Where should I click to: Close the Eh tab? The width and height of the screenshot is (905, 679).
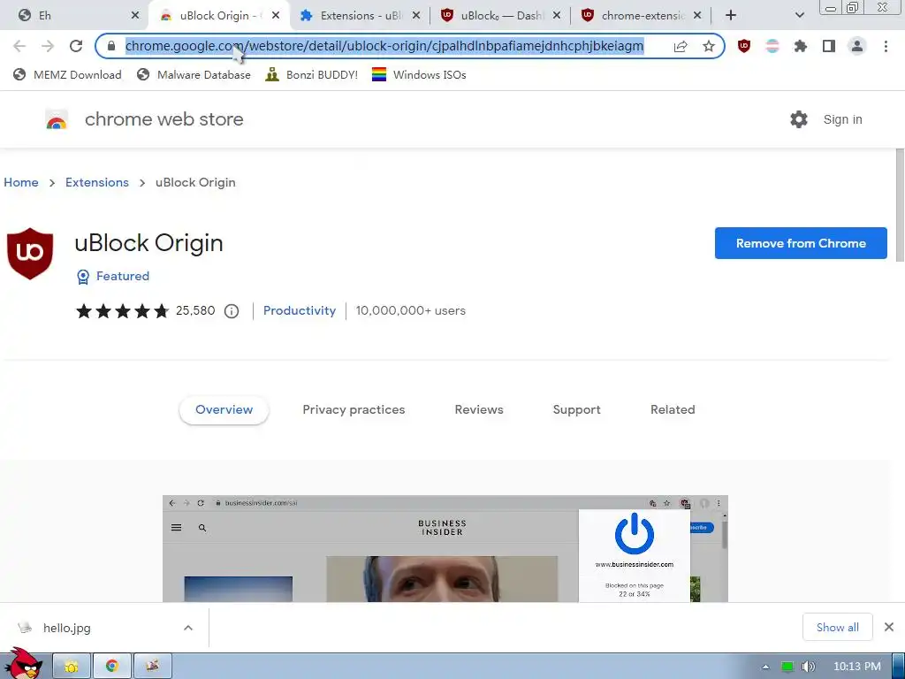point(135,16)
